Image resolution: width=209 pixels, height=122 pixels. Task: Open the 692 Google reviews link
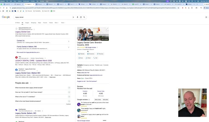91,47
